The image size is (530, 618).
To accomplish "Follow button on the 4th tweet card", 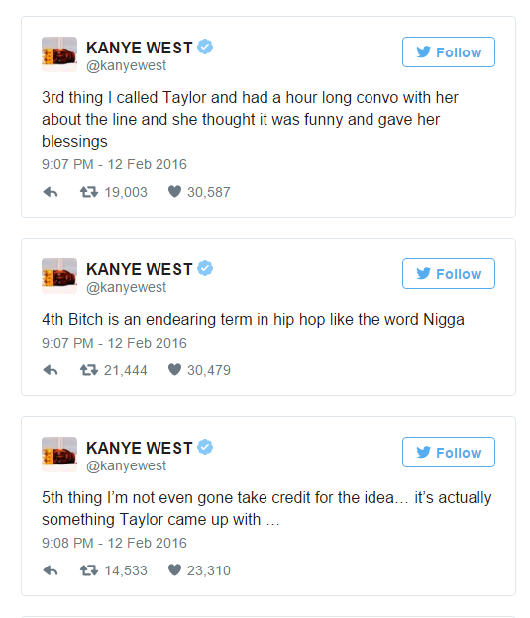I will [x=449, y=274].
